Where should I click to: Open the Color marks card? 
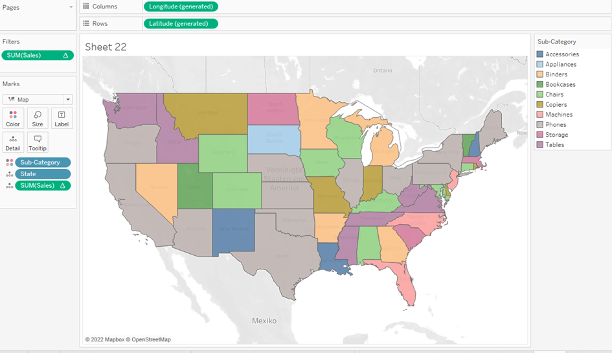pyautogui.click(x=13, y=119)
